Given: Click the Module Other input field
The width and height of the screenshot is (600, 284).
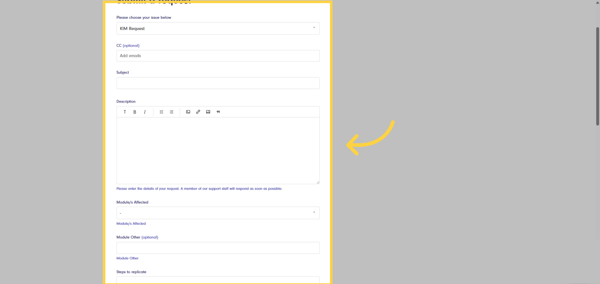Looking at the screenshot, I should click(218, 248).
